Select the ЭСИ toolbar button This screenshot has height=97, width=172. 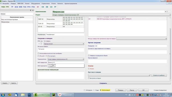(16, 7)
